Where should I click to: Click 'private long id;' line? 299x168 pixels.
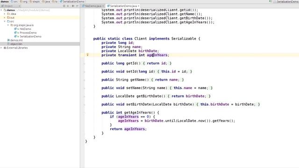(x=118, y=42)
